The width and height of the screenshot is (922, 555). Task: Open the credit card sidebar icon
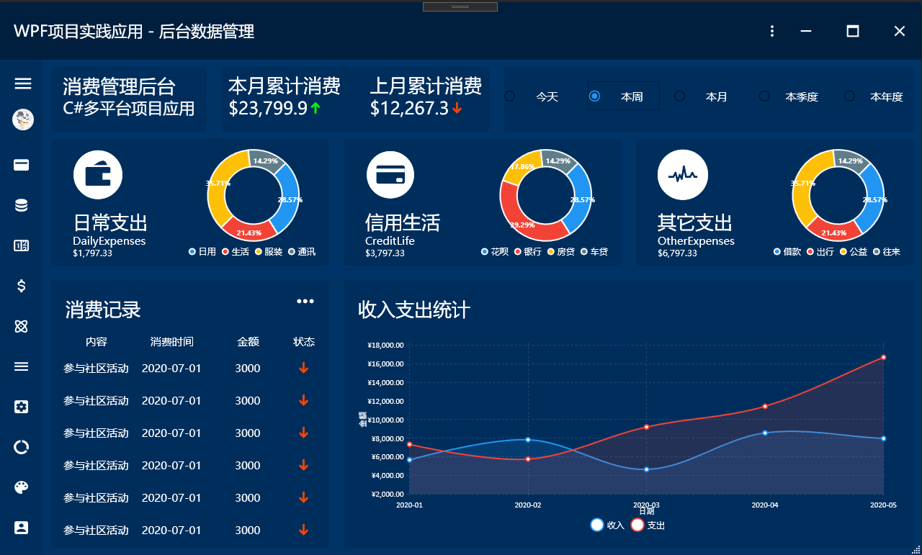(x=22, y=166)
